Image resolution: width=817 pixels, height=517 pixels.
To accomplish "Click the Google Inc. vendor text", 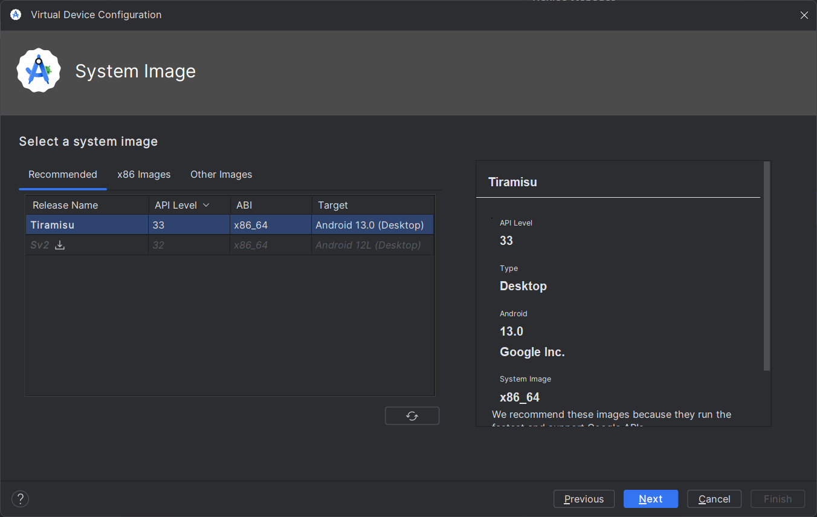I will (x=532, y=352).
